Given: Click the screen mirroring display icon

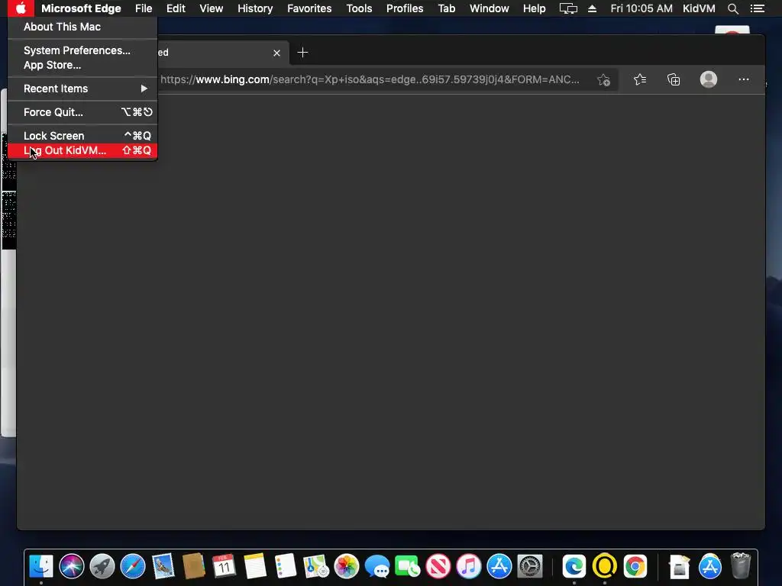Looking at the screenshot, I should (x=568, y=8).
